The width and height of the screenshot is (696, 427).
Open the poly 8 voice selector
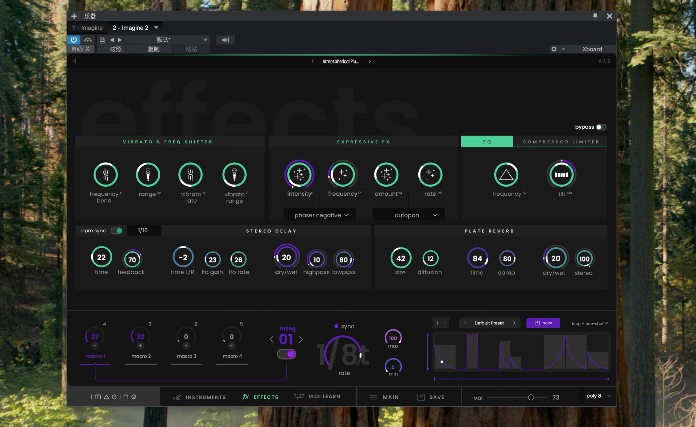[597, 396]
